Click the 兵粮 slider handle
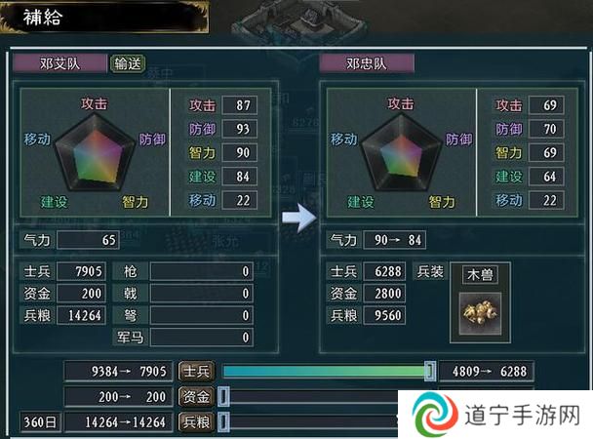 pyautogui.click(x=224, y=421)
